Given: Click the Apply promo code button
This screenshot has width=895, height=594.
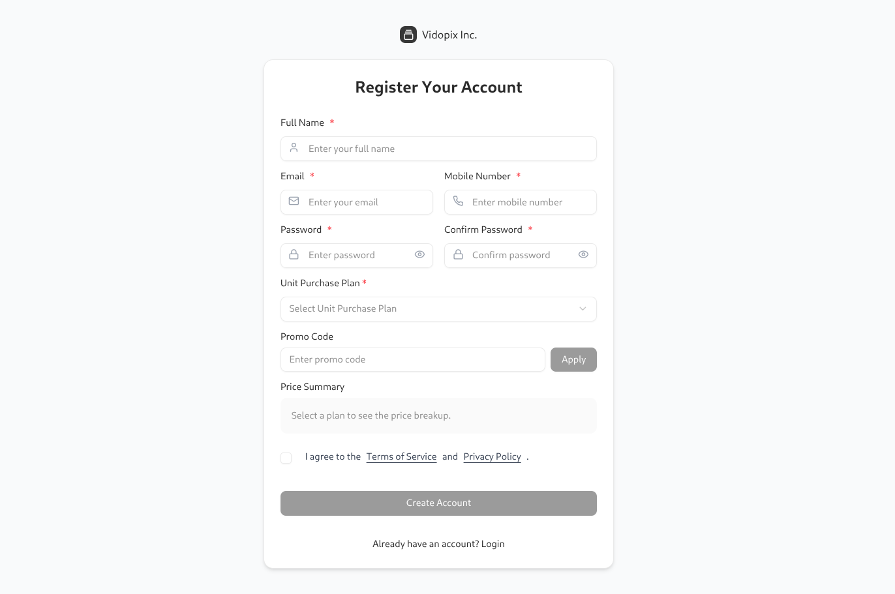Looking at the screenshot, I should 573,359.
